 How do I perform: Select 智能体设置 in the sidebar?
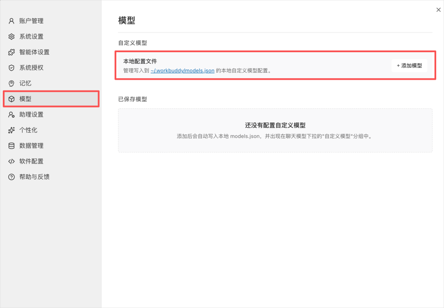coord(51,52)
